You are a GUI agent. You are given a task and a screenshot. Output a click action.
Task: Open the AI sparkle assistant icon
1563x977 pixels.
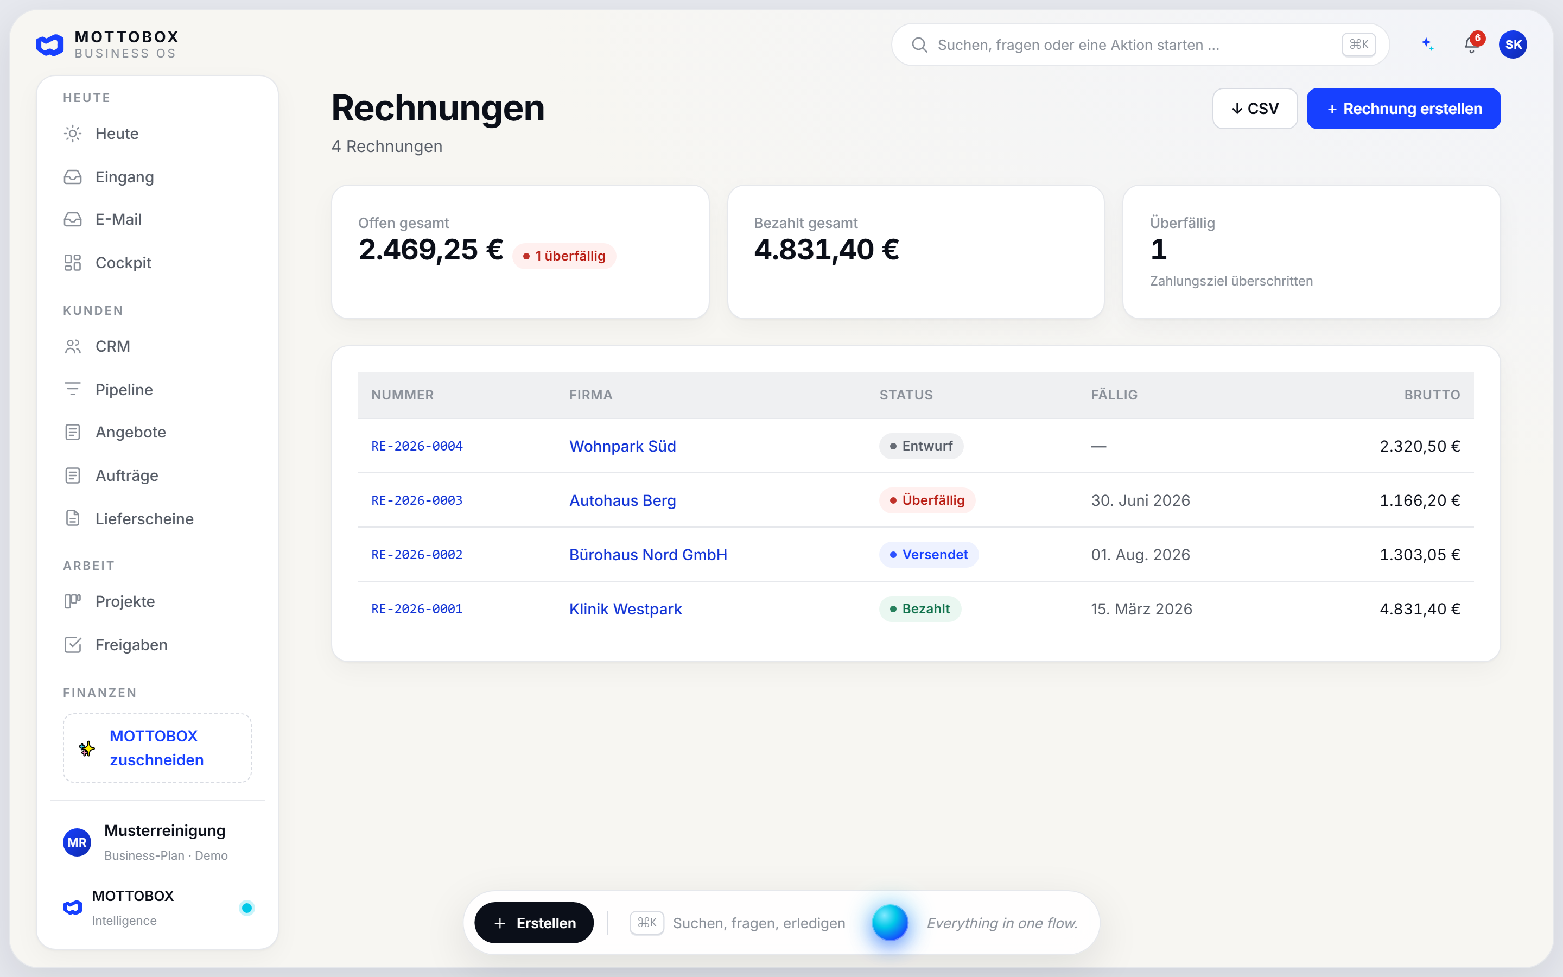pyautogui.click(x=1427, y=44)
